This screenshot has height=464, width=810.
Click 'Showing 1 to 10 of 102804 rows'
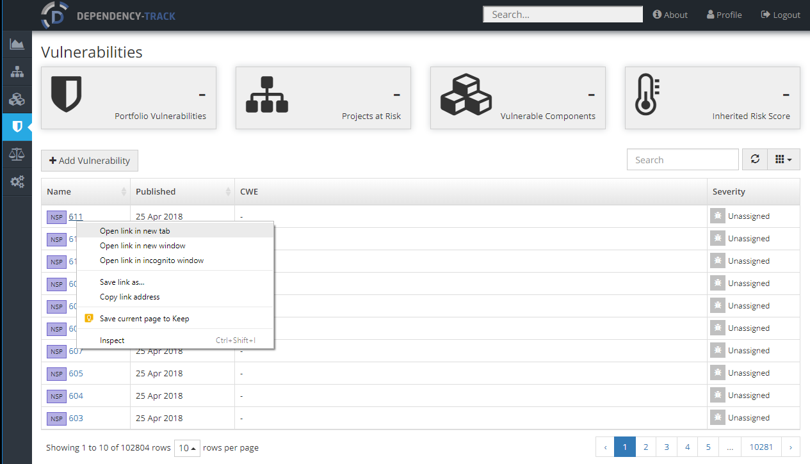[108, 448]
